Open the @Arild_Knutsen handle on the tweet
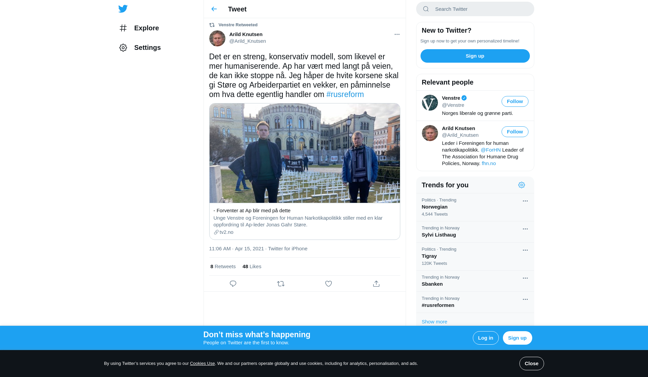Viewport: 648px width, 377px height. pyautogui.click(x=247, y=41)
